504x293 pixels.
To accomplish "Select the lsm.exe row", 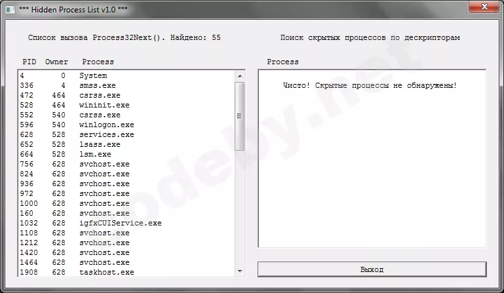I will pos(127,154).
